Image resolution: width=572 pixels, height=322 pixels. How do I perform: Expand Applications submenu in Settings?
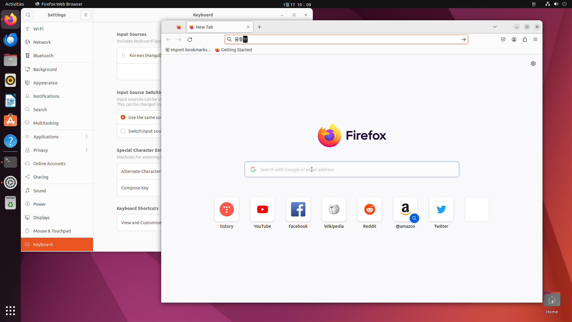pos(57,137)
